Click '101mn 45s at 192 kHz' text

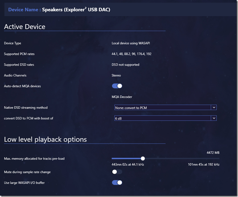coord(204,164)
